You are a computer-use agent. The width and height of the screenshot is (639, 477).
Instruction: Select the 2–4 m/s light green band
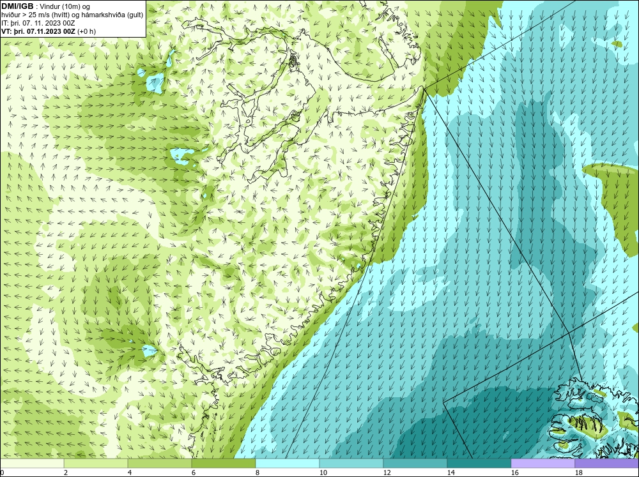[x=96, y=464]
